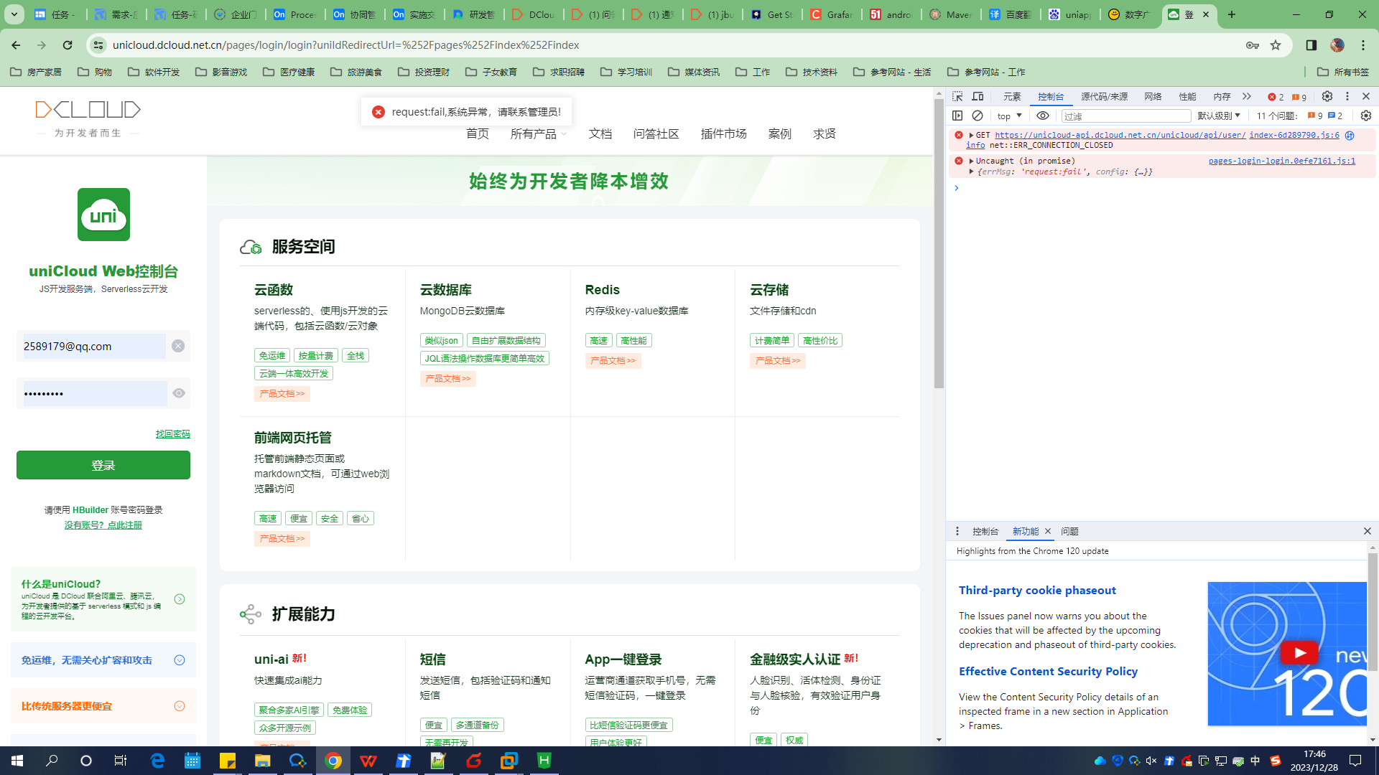The height and width of the screenshot is (775, 1379).
Task: Show password with the eye toggle
Action: pos(179,393)
